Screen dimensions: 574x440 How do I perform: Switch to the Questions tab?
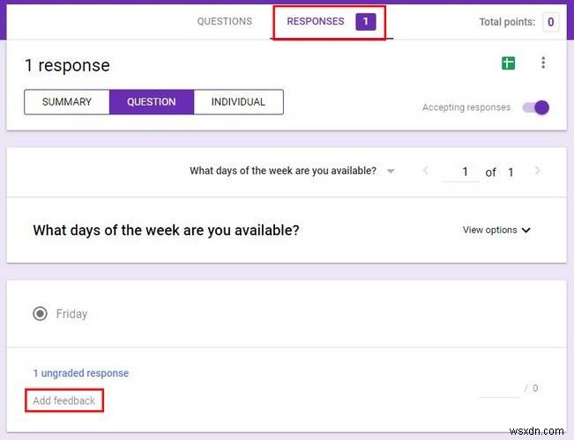tap(224, 21)
